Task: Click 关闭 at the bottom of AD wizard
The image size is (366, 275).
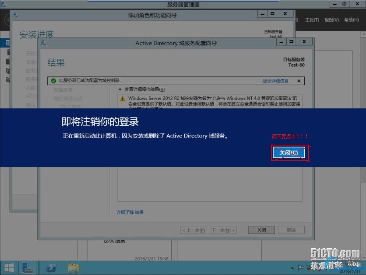Action: click(x=261, y=230)
